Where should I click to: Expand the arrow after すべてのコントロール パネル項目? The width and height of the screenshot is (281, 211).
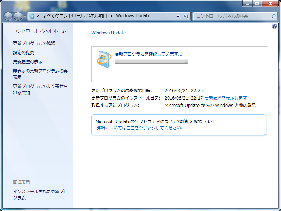click(x=111, y=16)
